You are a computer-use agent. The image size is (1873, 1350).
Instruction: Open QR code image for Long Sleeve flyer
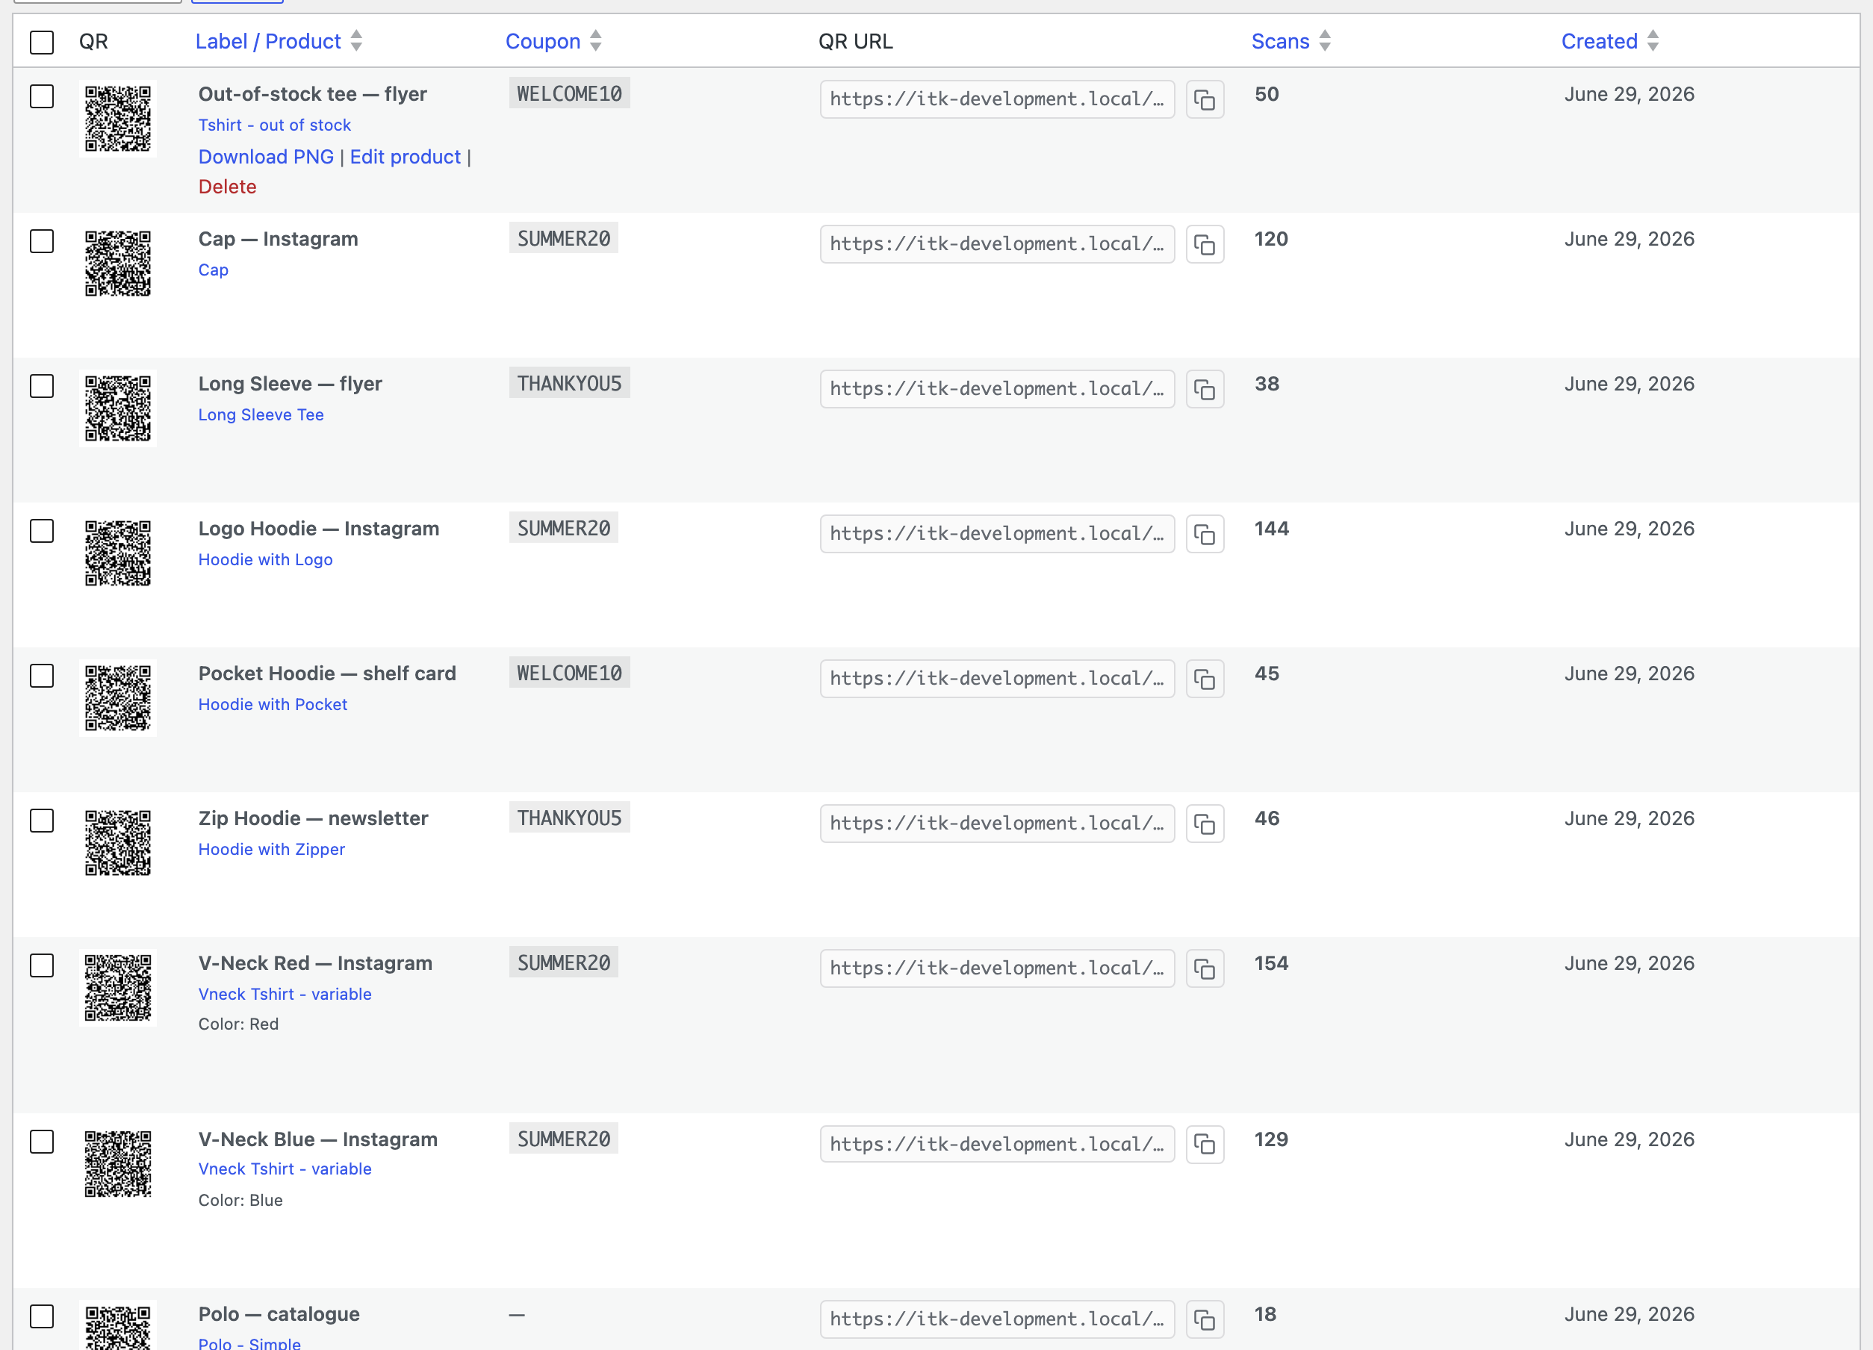pos(118,408)
